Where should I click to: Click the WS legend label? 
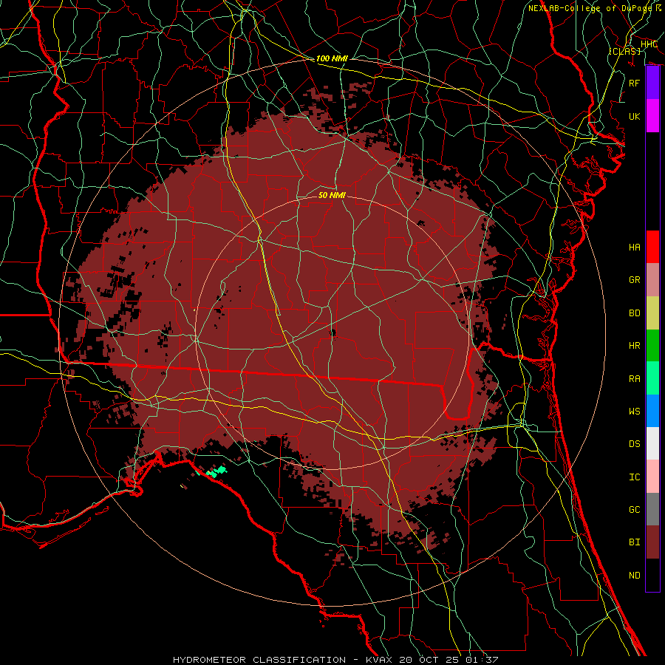pyautogui.click(x=635, y=411)
